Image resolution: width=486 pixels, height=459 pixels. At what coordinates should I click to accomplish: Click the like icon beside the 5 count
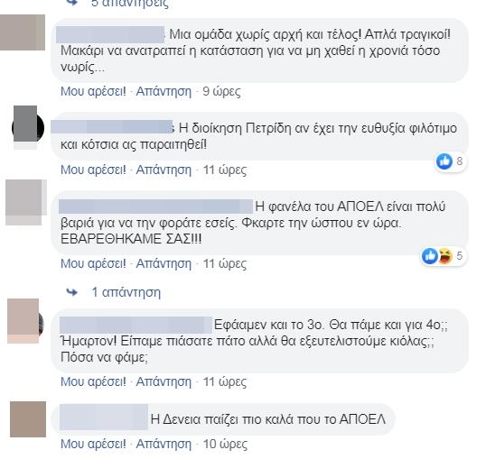430,256
